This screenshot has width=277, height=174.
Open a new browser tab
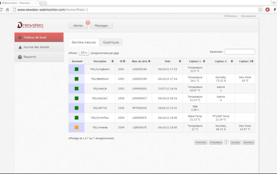43,3
